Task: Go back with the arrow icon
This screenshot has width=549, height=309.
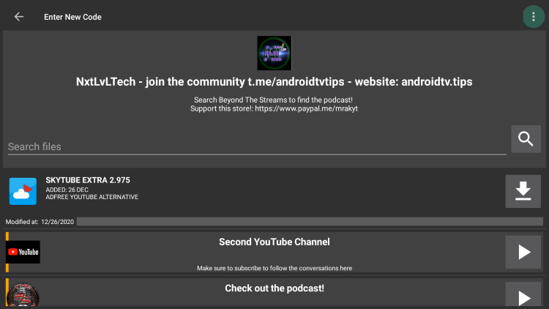Action: [x=19, y=16]
